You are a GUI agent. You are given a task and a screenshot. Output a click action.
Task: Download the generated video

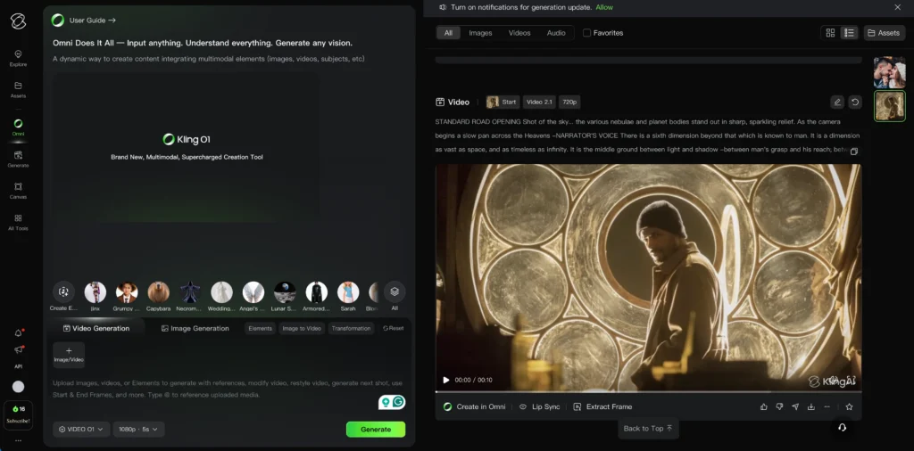(810, 406)
